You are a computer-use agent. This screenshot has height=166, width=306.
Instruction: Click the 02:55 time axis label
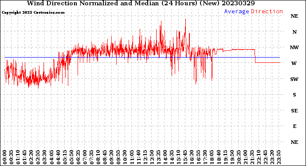pyautogui.click(x=38, y=157)
